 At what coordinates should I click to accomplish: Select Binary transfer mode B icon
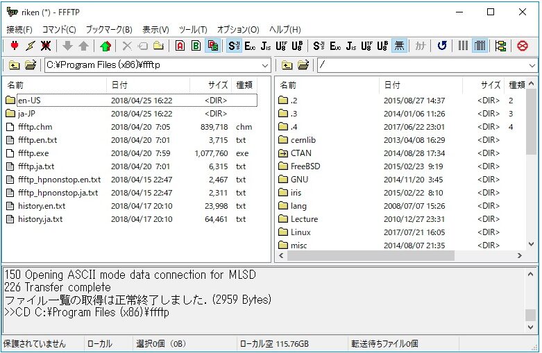click(x=196, y=46)
